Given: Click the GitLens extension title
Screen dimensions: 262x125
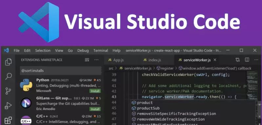Looking at the screenshot, I should pos(54,98).
